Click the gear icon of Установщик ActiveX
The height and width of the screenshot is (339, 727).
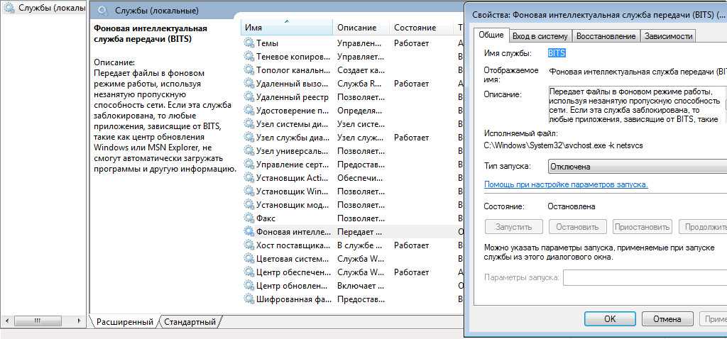(x=249, y=177)
